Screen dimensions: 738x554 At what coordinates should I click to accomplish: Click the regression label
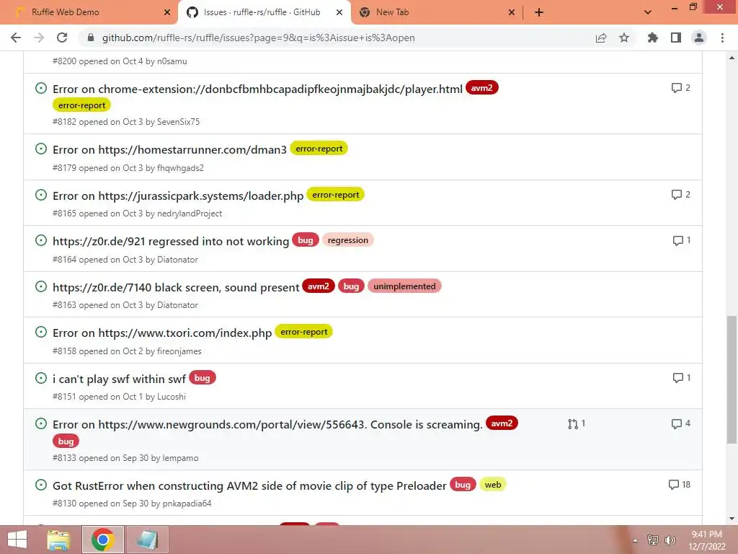(348, 240)
